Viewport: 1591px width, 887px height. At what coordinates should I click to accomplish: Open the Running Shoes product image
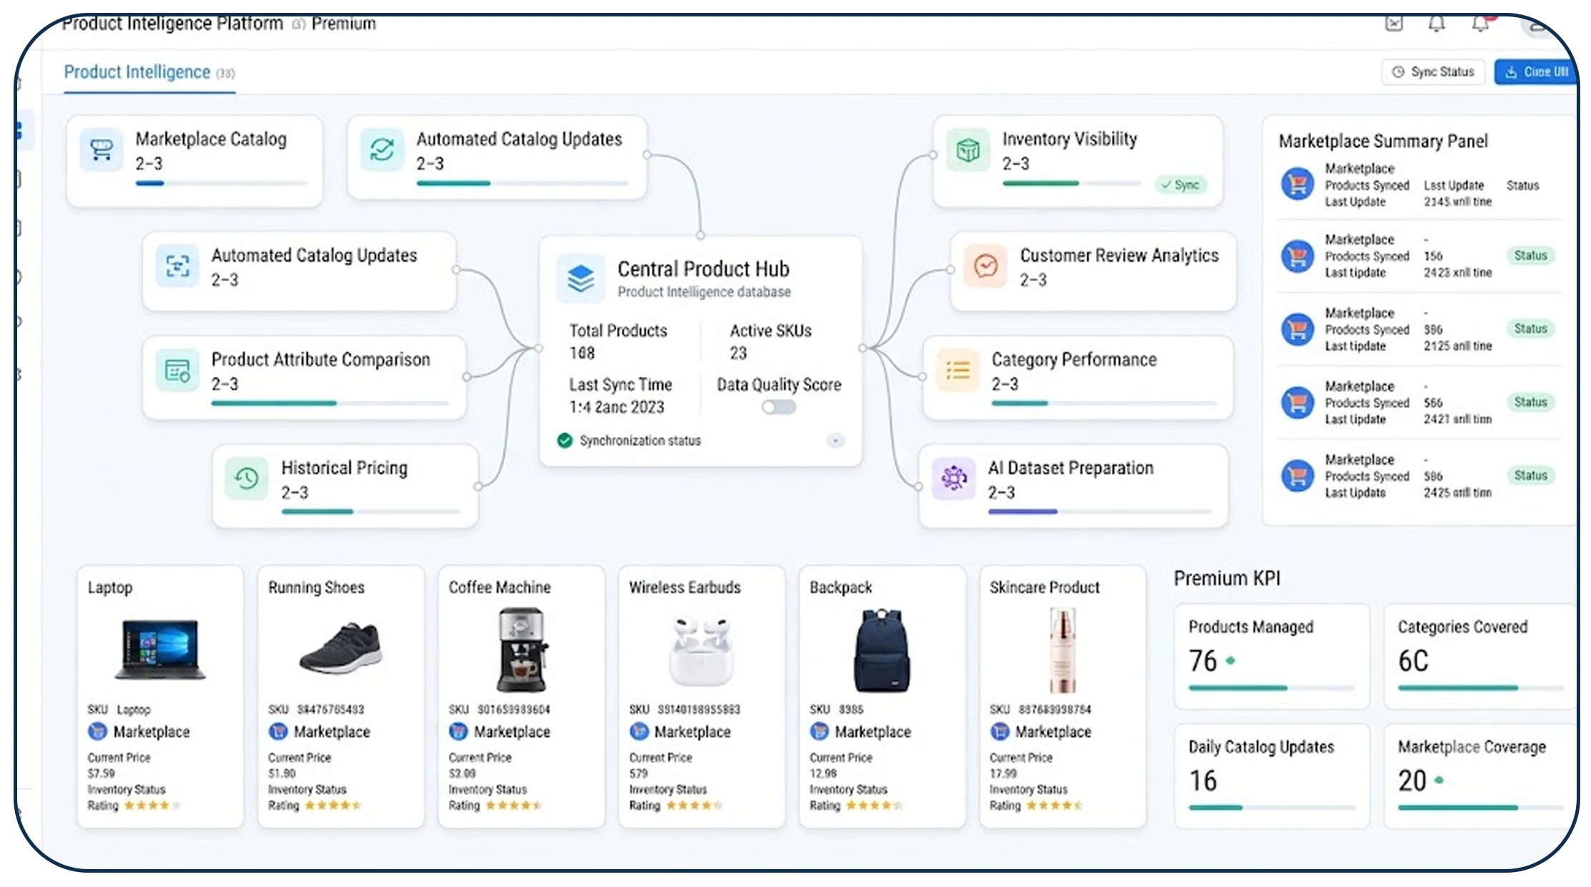click(341, 648)
